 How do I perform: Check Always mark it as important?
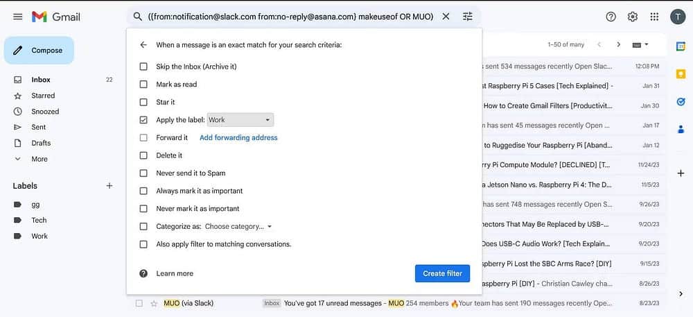tap(143, 191)
